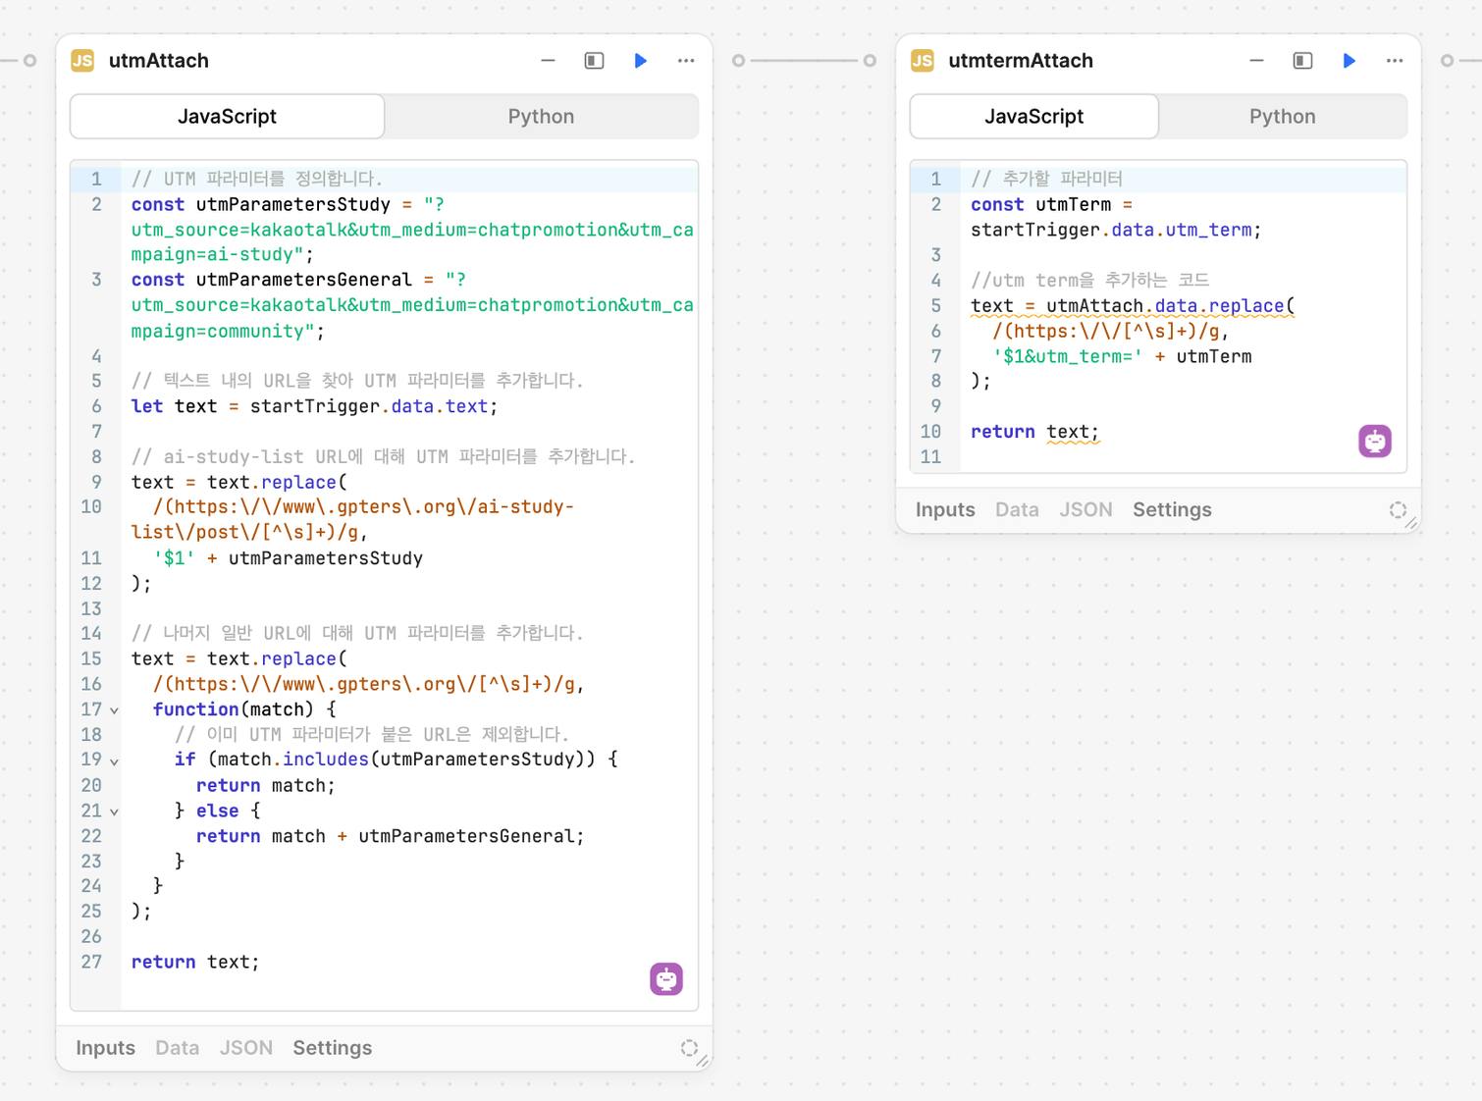Click 'const utmTerm =' line in utmtermAttach

(x=1051, y=204)
